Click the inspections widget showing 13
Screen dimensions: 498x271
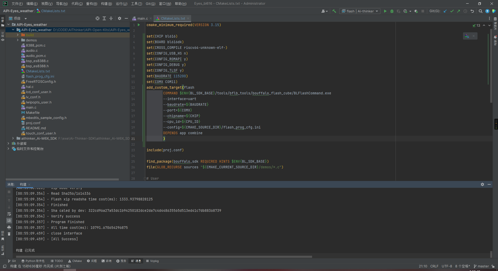pyautogui.click(x=476, y=25)
